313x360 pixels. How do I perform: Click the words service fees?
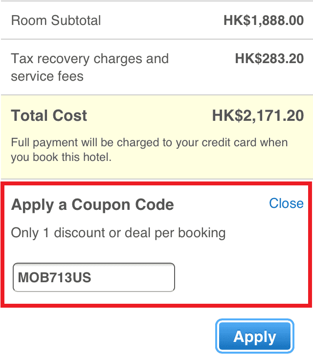tap(47, 76)
